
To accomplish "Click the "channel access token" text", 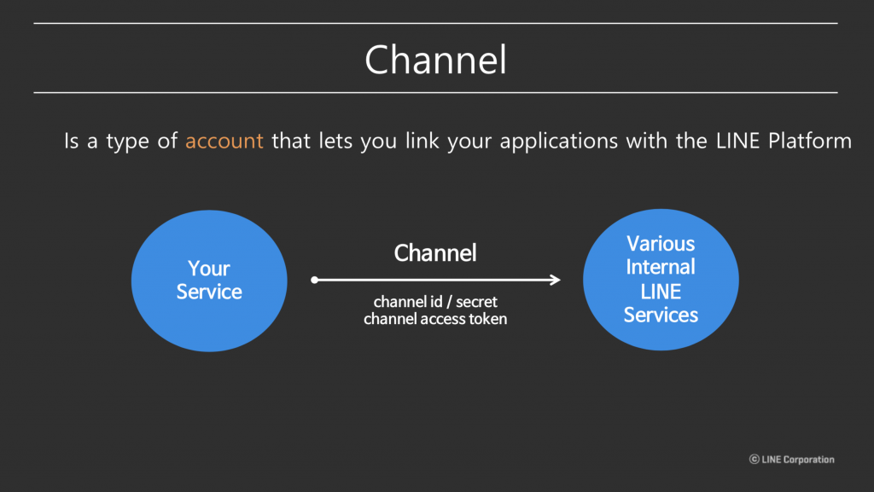I will [x=435, y=319].
